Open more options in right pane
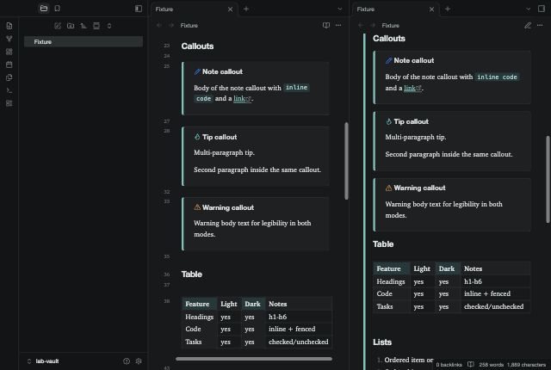Screen dimensions: 551x370 coord(540,25)
